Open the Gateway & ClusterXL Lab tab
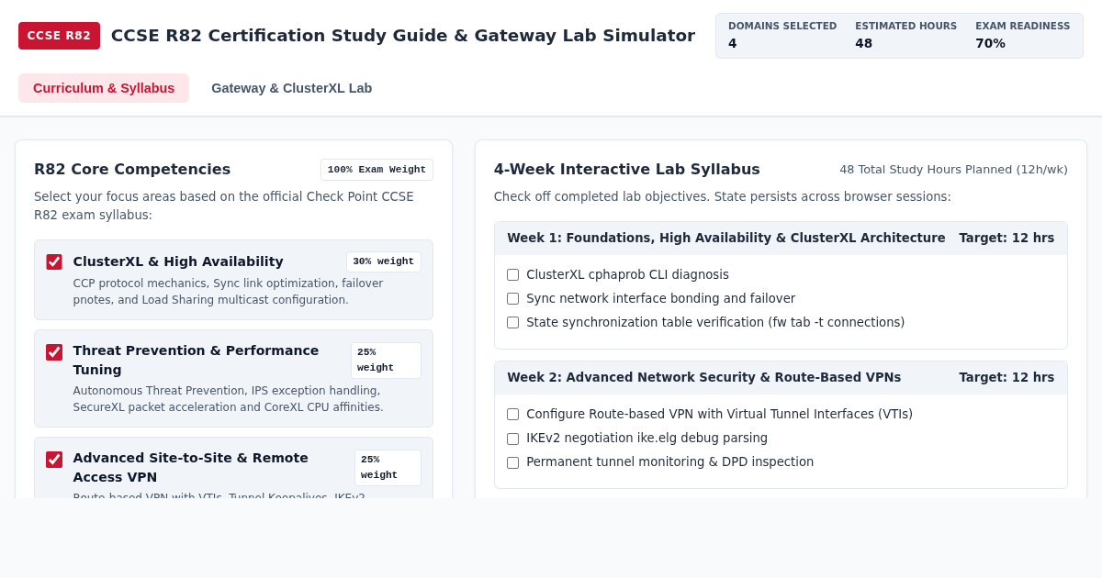The height and width of the screenshot is (578, 1102). 292,88
